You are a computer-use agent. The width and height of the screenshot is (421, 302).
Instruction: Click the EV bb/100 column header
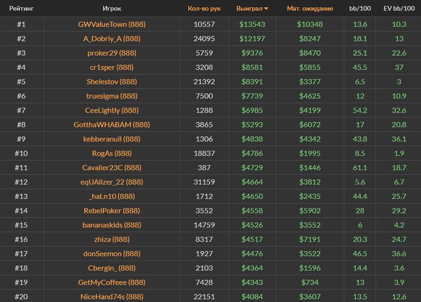point(399,8)
